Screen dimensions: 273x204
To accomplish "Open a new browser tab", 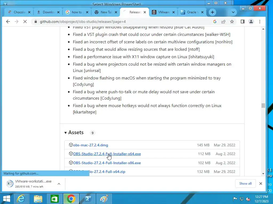I will tap(212, 12).
